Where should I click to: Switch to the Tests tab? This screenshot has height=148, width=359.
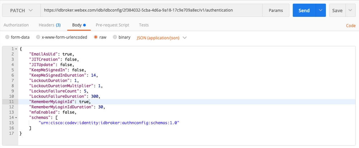click(144, 25)
